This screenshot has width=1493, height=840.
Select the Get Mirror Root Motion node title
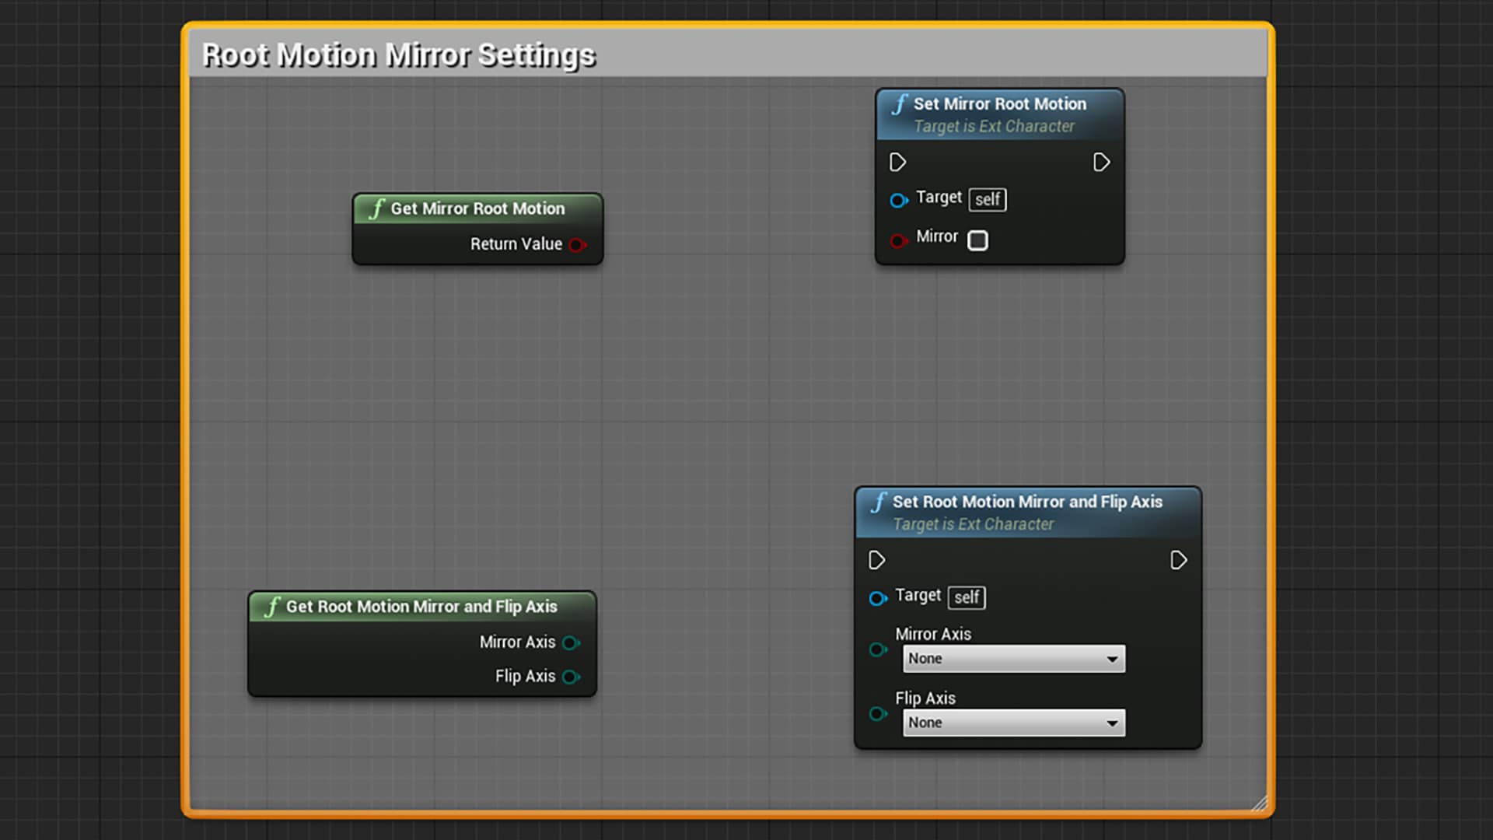477,208
